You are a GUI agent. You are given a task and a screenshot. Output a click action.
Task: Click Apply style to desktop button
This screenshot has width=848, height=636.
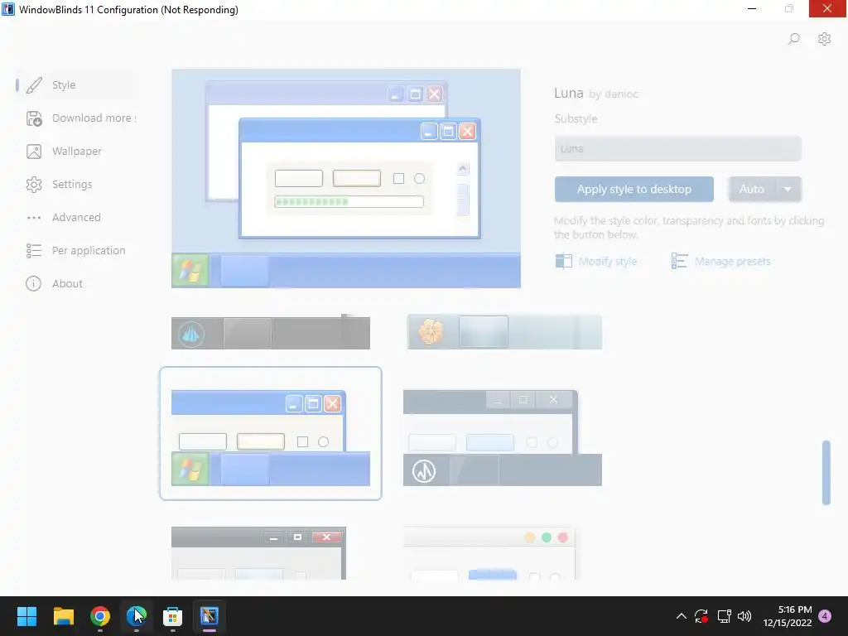634,190
